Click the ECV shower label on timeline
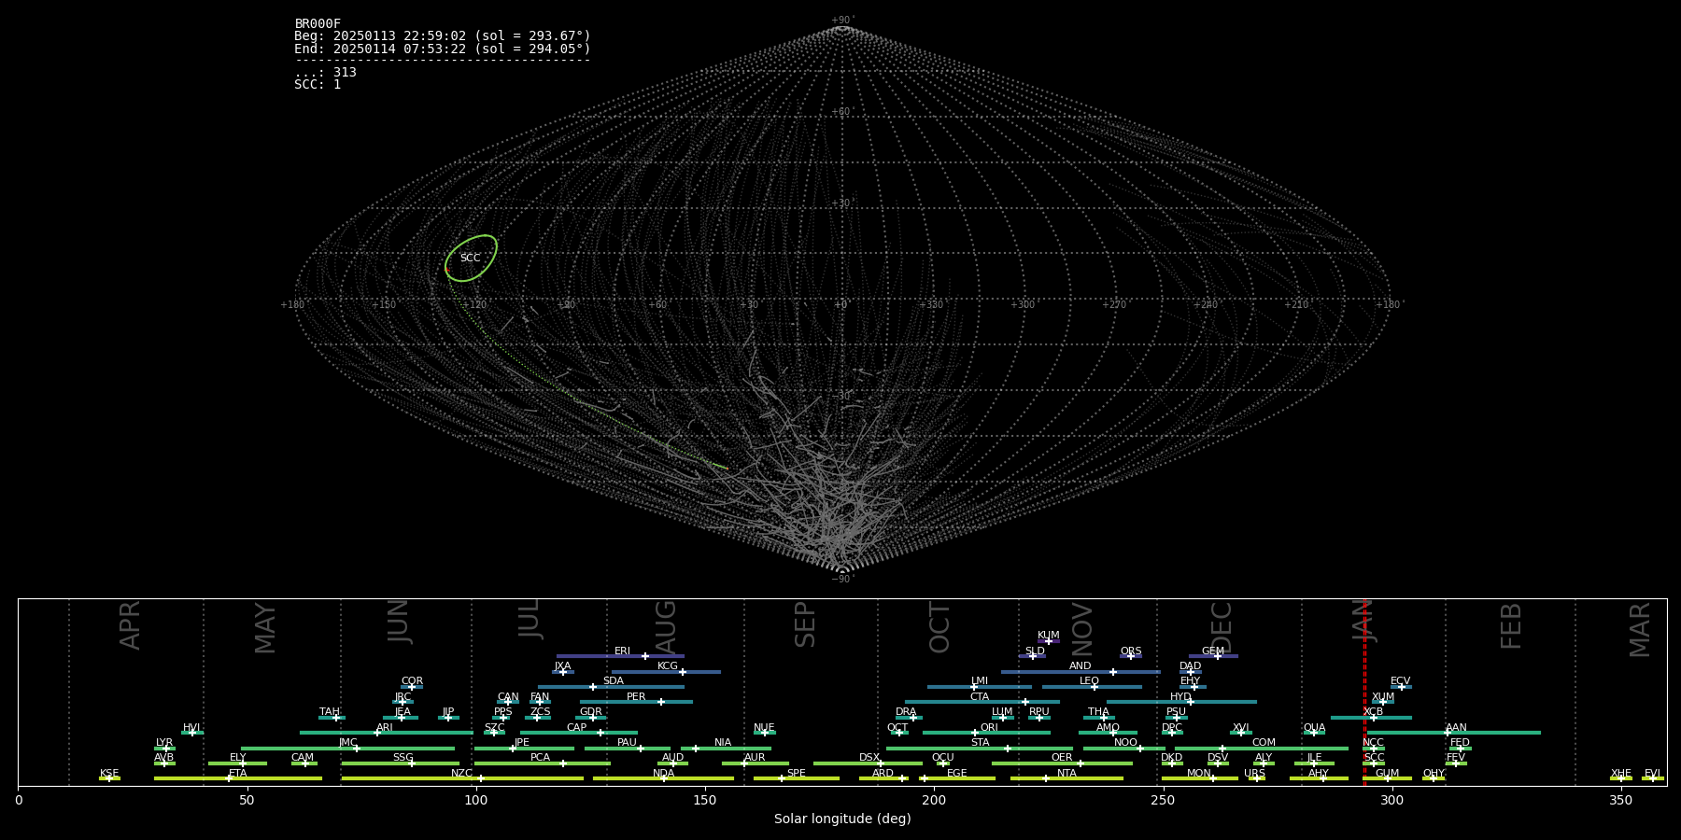Viewport: 1681px width, 840px height. (1401, 681)
